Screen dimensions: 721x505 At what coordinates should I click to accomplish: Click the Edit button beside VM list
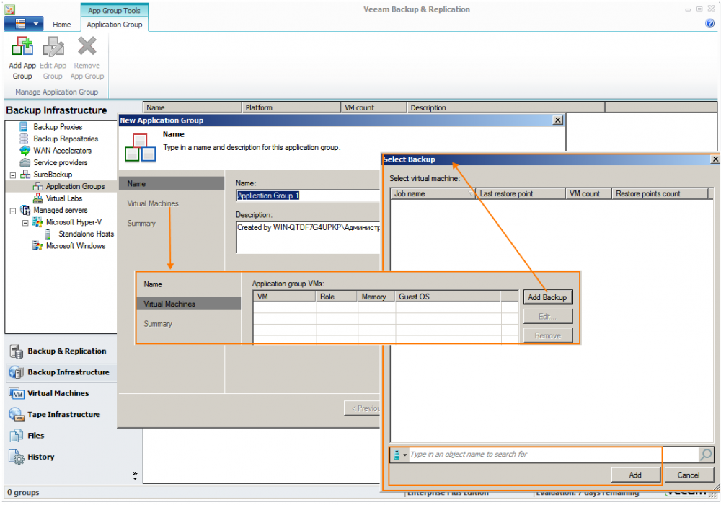point(548,317)
